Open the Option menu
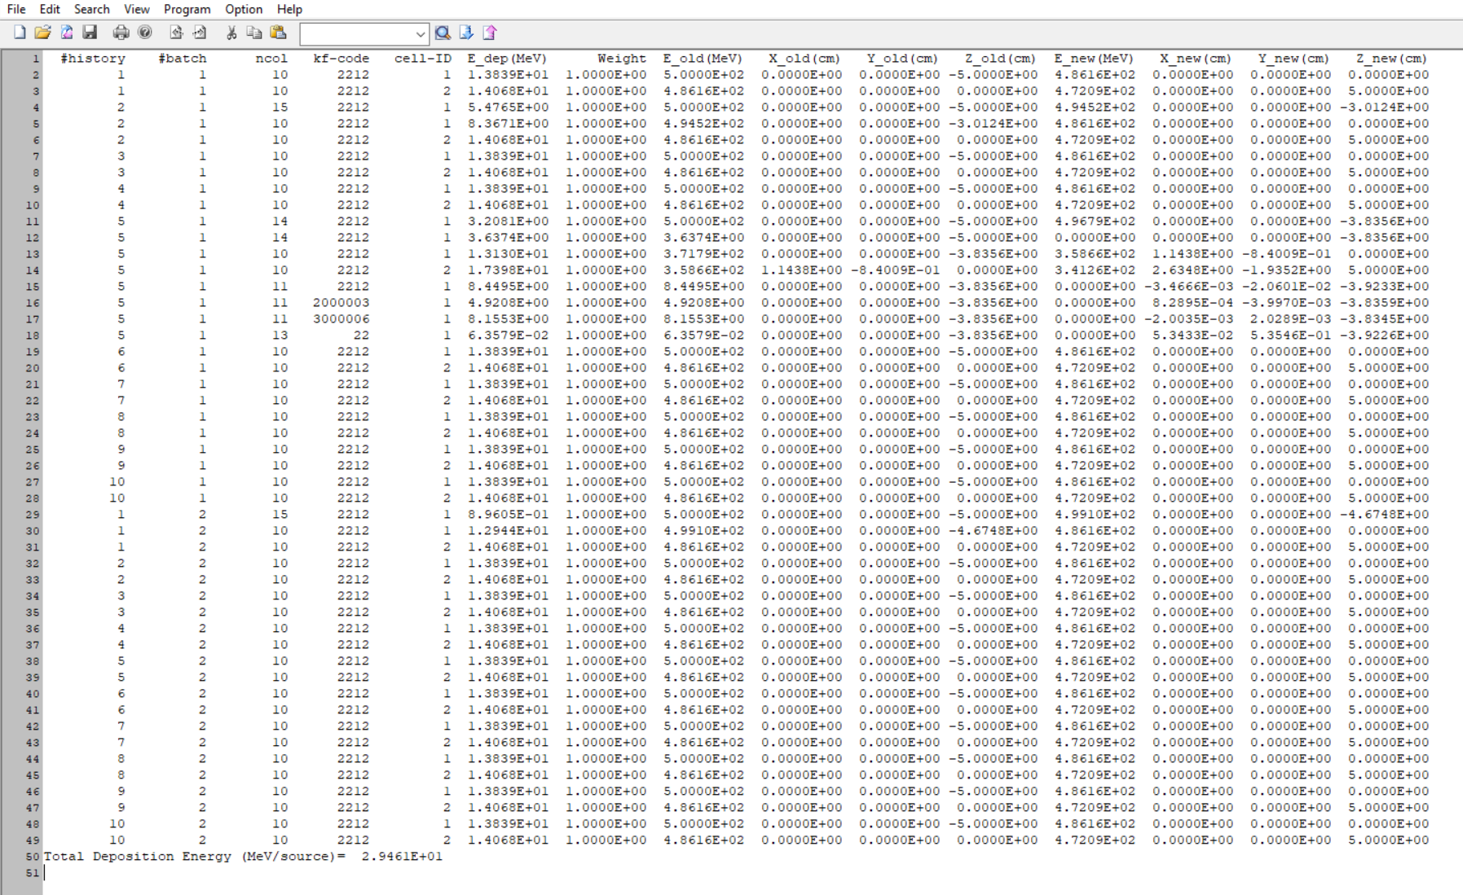1463x895 pixels. click(244, 9)
